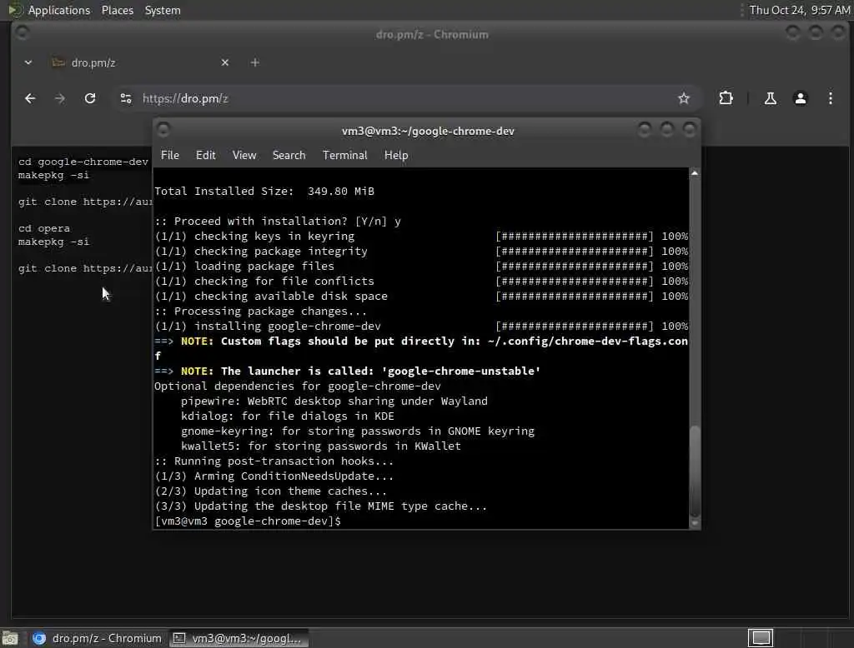Reload the dro.pm/z page

tap(90, 98)
